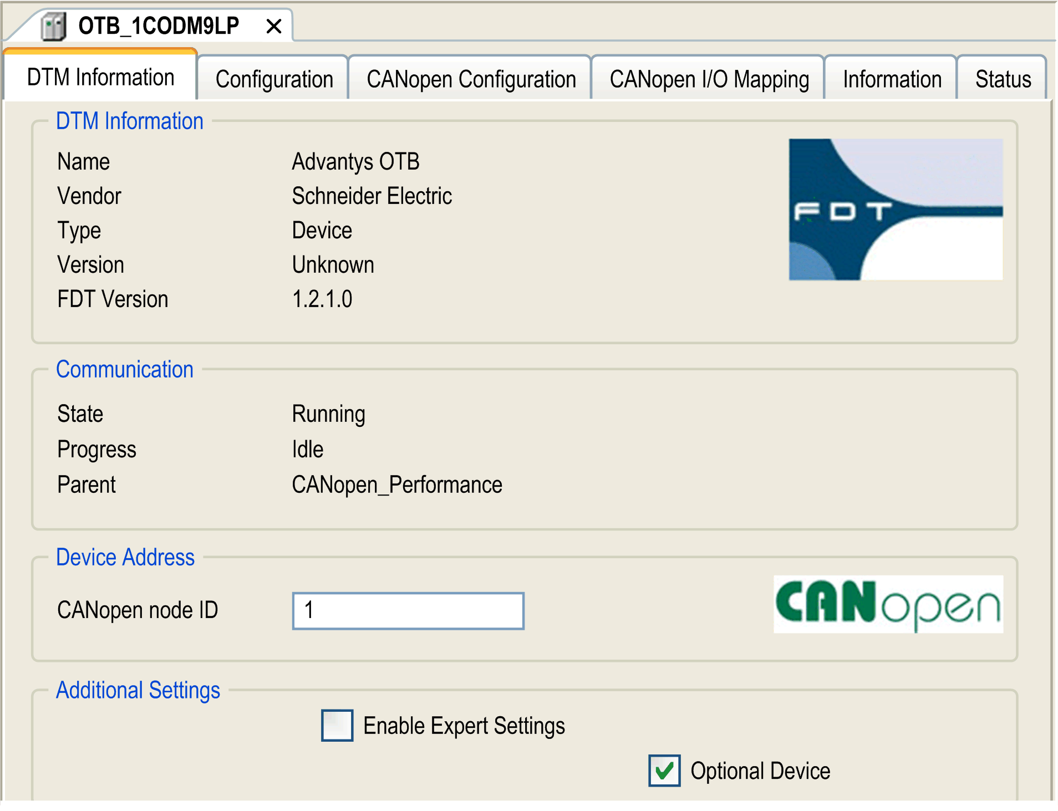1058x811 pixels.
Task: Open the CANopen Configuration tab
Action: pos(471,79)
